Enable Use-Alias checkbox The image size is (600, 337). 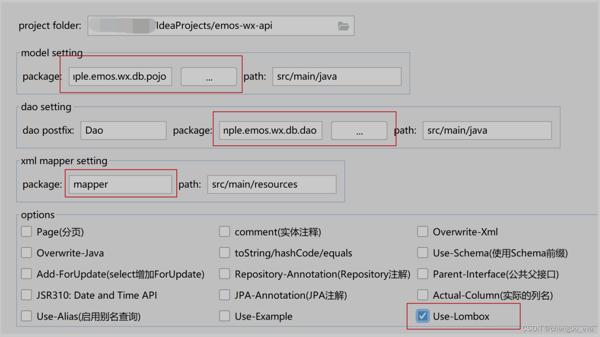27,316
